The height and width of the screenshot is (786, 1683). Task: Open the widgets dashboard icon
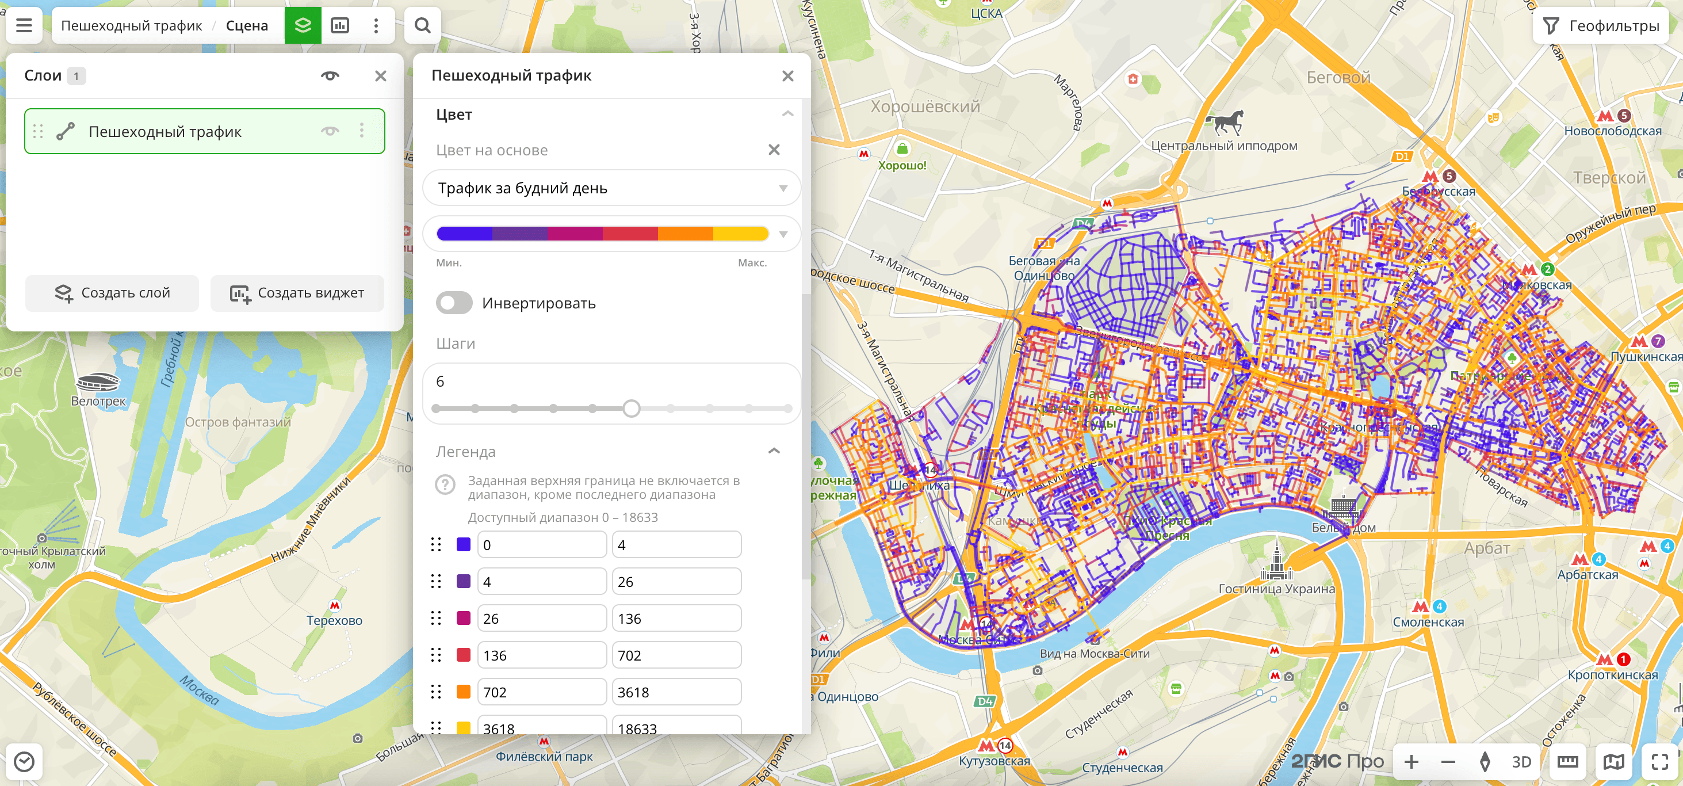340,25
